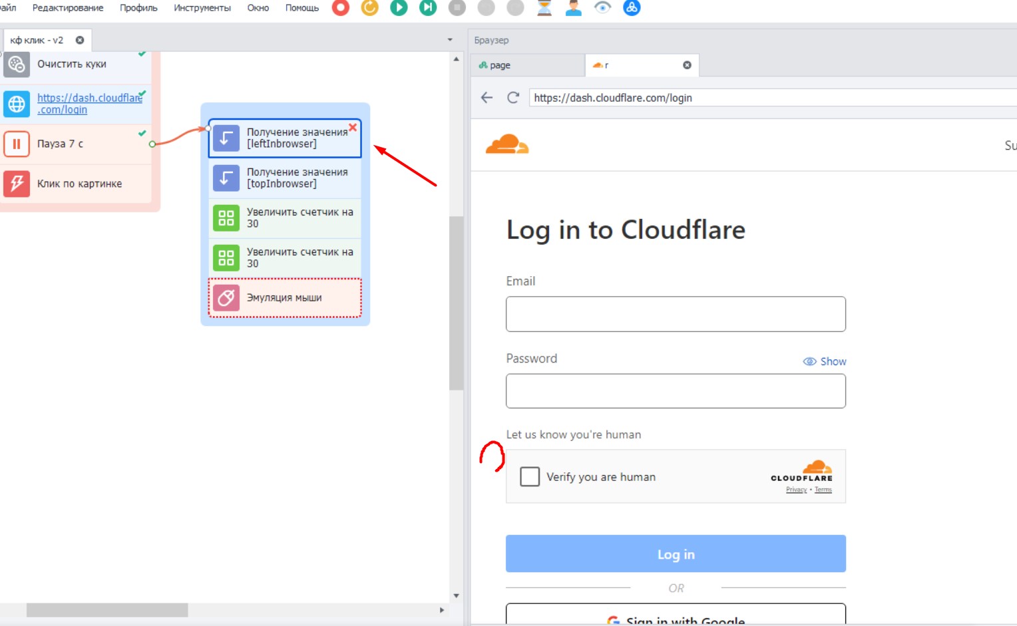This screenshot has width=1017, height=626.
Task: Click the blue globe navigation action icon
Action: click(17, 104)
